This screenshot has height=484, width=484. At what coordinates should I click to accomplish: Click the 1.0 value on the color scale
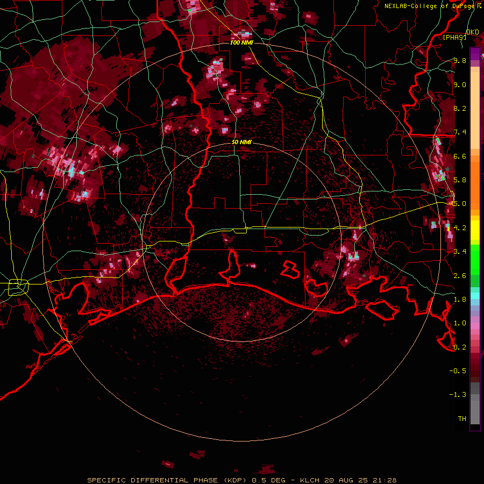point(460,323)
